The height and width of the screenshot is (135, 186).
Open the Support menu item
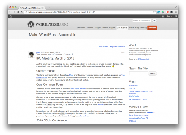pyautogui.click(x=112, y=28)
